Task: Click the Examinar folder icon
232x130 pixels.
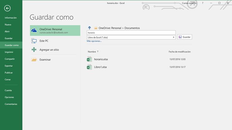Action: coord(34,59)
